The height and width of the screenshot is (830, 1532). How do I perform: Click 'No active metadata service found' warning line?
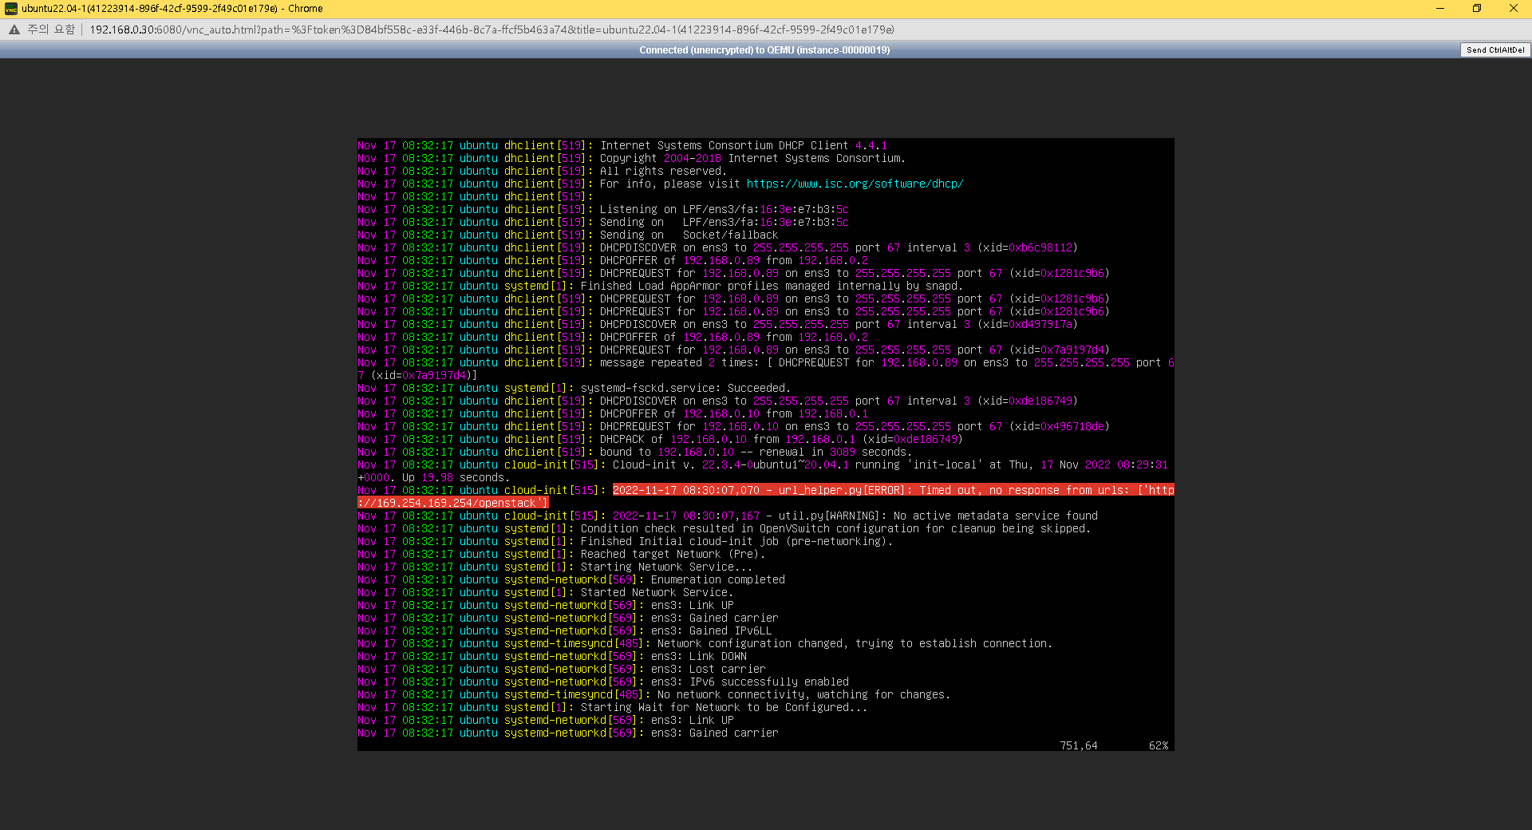(728, 516)
